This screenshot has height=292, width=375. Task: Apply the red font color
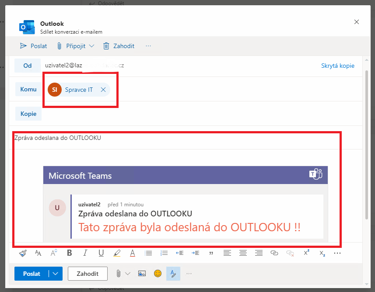[x=133, y=253]
